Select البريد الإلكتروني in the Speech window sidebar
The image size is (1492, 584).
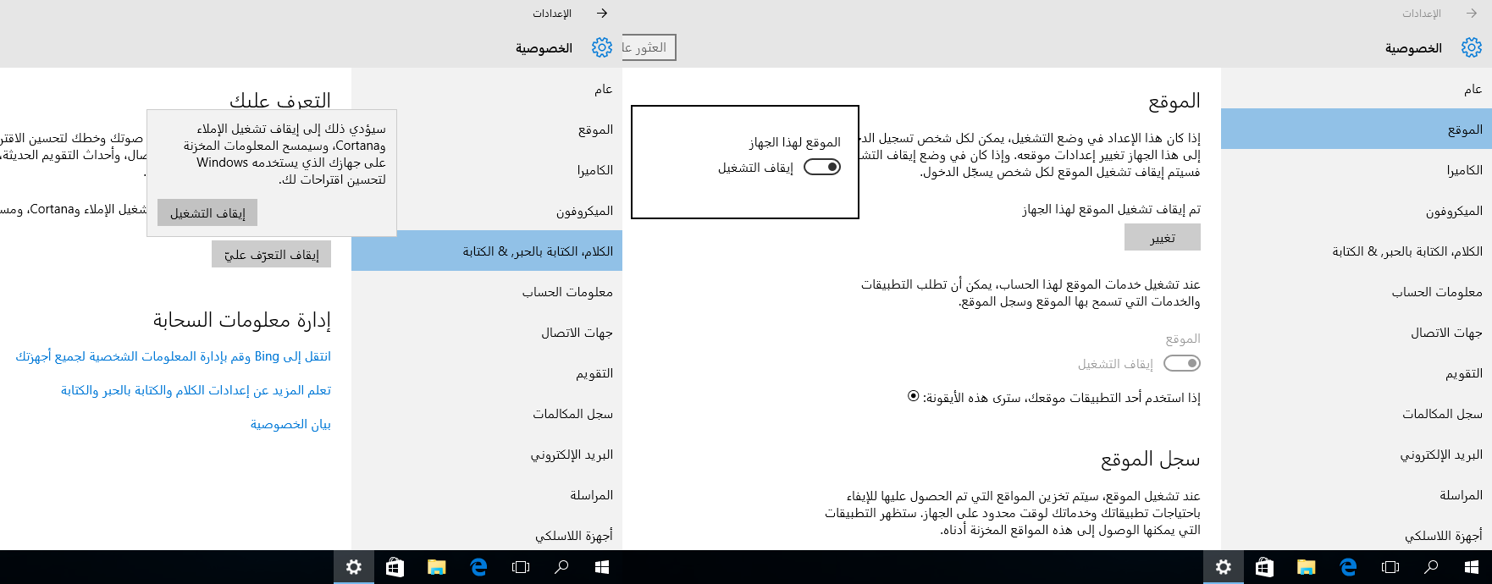point(487,455)
